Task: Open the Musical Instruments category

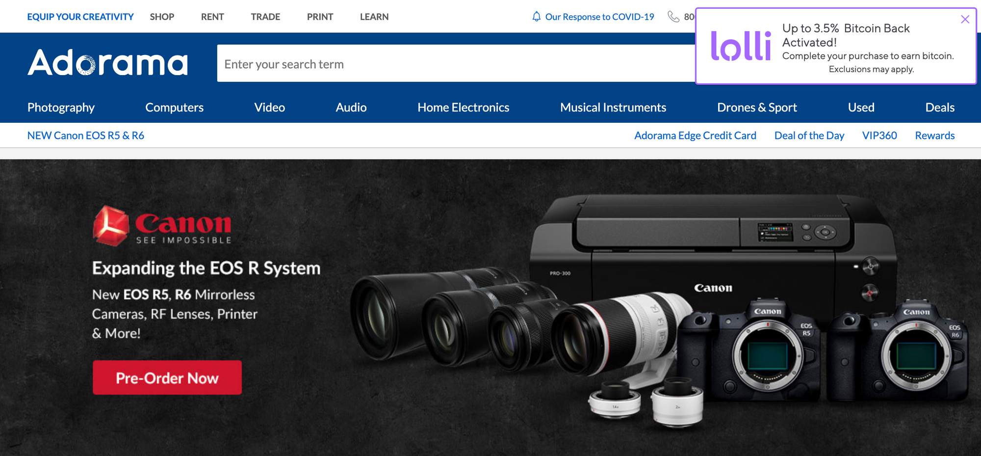Action: [x=613, y=107]
